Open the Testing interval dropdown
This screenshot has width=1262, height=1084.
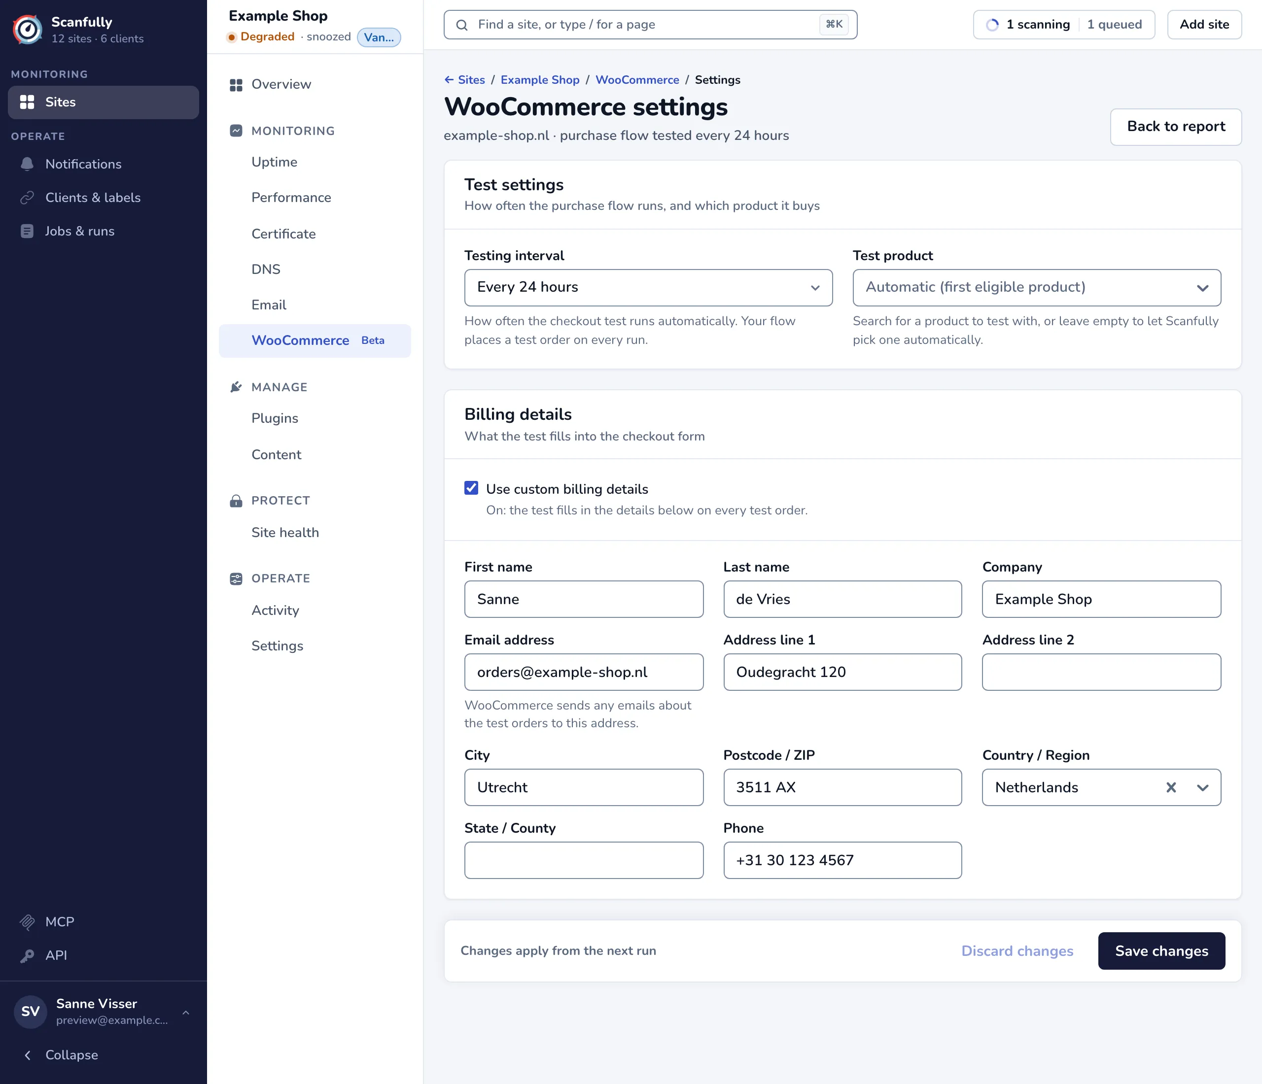[648, 287]
